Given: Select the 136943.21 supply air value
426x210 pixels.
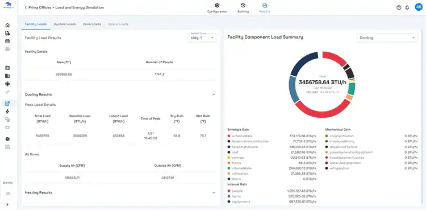Looking at the screenshot, I should tap(72, 178).
